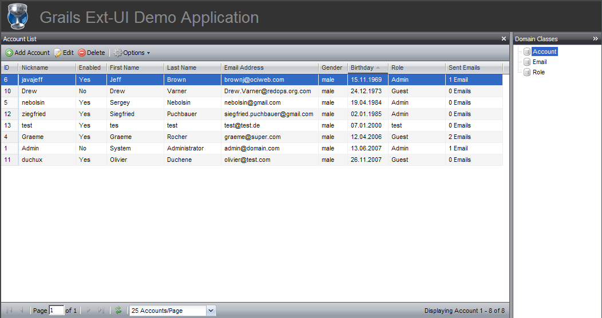Go to the first page
This screenshot has width=602, height=318.
point(9,311)
